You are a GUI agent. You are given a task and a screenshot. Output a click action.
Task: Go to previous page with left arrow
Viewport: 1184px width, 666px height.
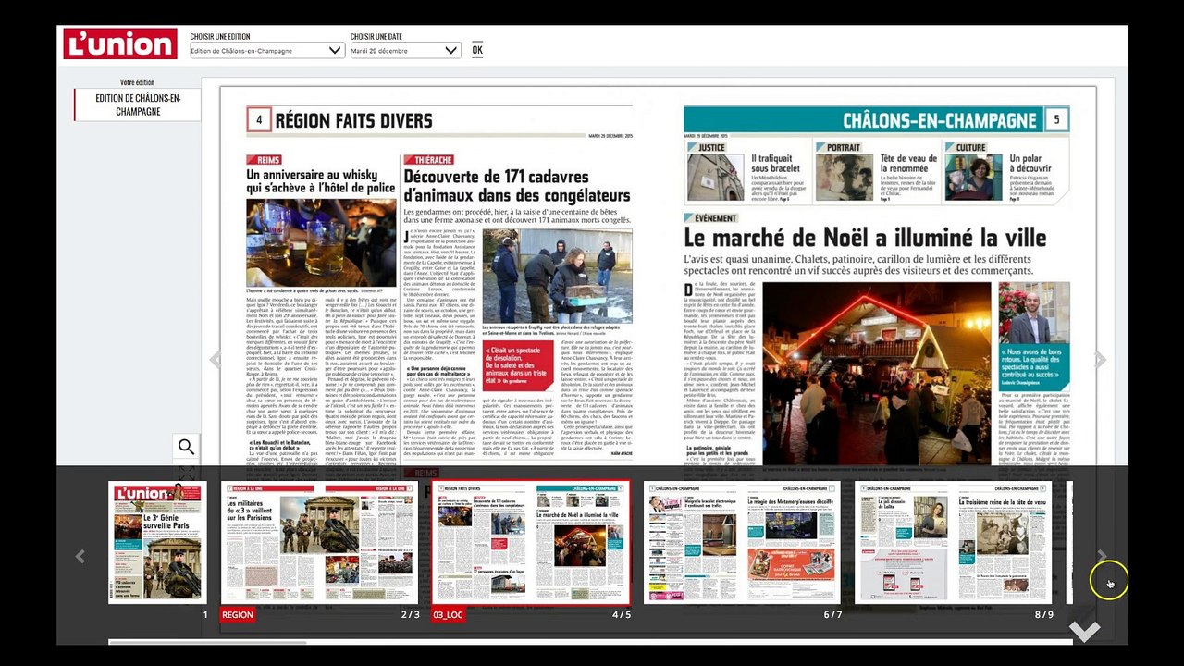[214, 360]
